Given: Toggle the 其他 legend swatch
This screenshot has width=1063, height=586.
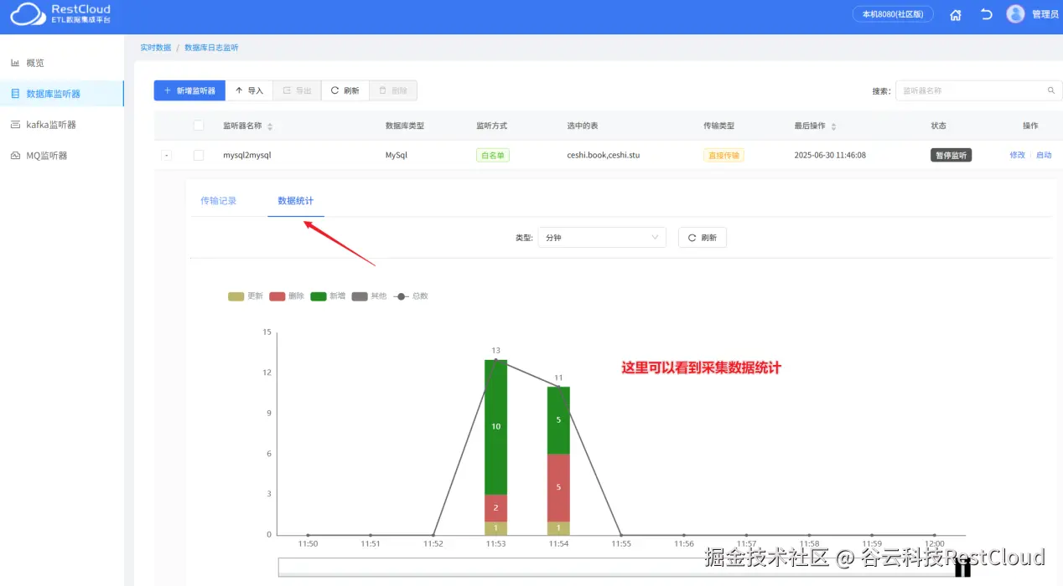Looking at the screenshot, I should click(360, 296).
